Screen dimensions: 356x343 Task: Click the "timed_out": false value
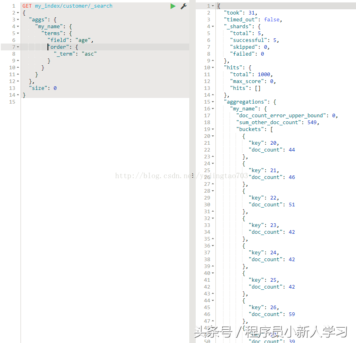click(273, 19)
